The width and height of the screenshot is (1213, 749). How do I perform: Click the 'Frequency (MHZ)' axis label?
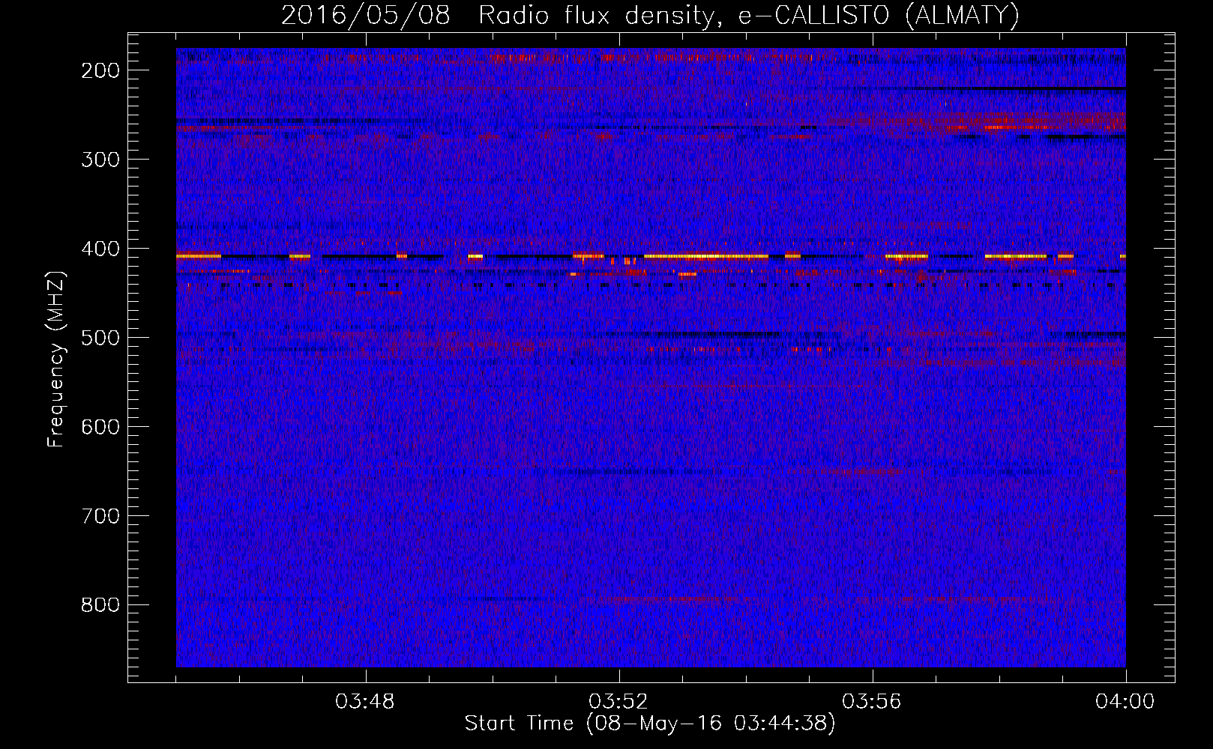pyautogui.click(x=56, y=359)
